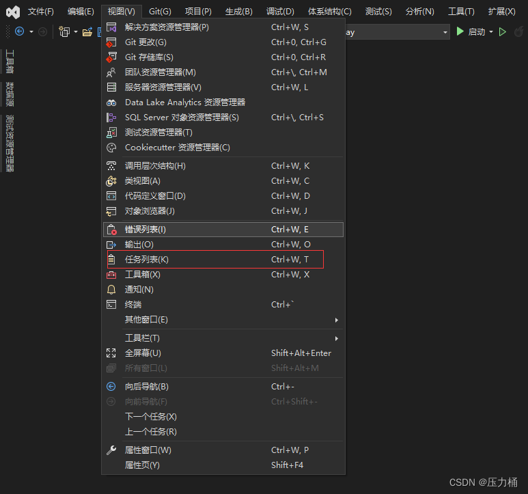Open the 启动 button dropdown arrow
Image resolution: width=528 pixels, height=494 pixels.
click(x=491, y=32)
